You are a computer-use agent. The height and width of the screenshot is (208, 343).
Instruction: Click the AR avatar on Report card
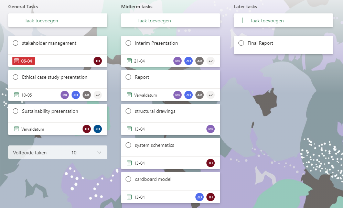[x=200, y=95]
